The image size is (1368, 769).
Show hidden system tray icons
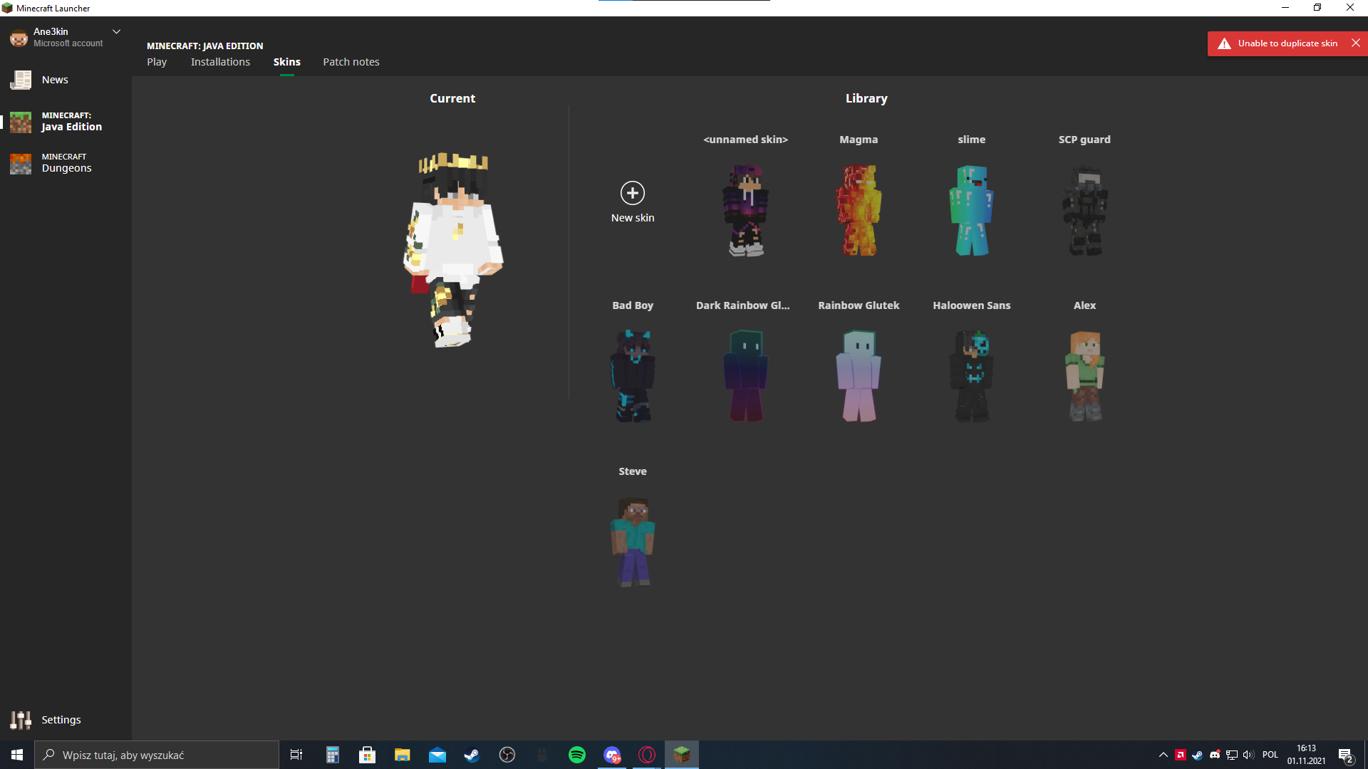pyautogui.click(x=1164, y=755)
